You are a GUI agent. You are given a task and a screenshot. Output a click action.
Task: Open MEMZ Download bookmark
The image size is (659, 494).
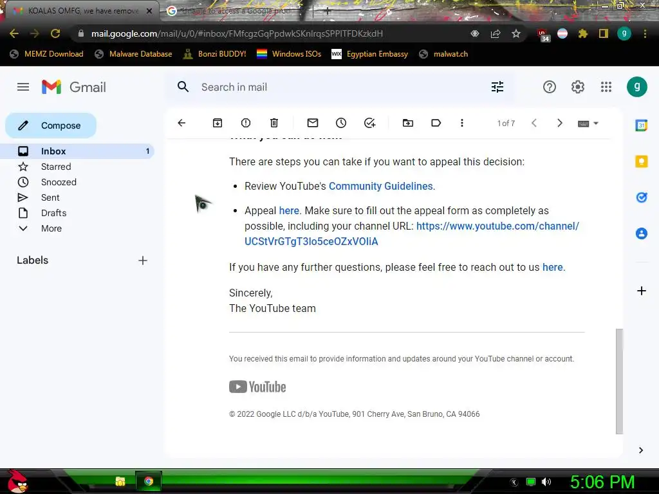point(46,54)
